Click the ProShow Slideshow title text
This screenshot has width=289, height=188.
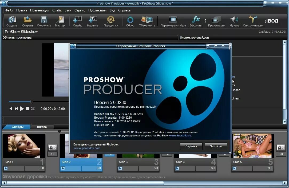coord(21,32)
